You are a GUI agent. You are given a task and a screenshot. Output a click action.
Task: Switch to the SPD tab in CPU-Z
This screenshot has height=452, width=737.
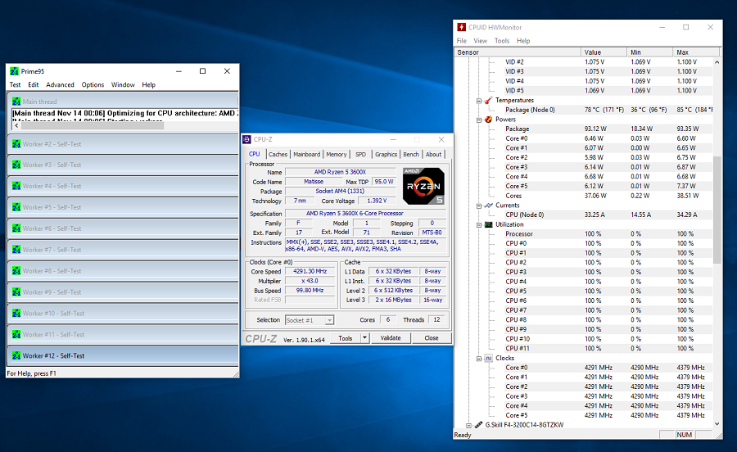click(x=360, y=154)
